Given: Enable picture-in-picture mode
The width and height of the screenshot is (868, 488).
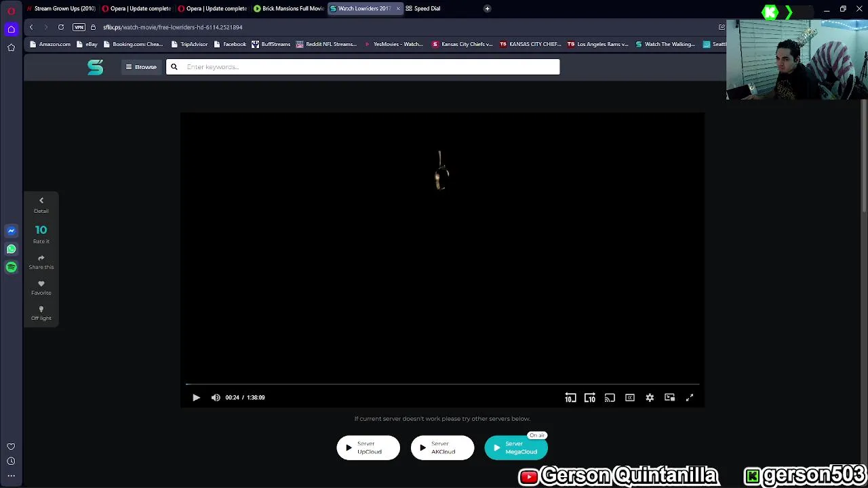Looking at the screenshot, I should (669, 398).
